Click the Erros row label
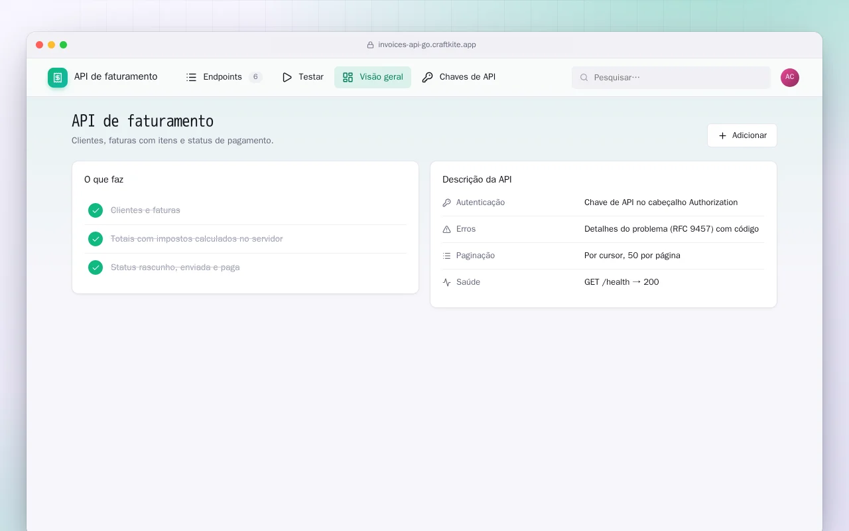This screenshot has width=849, height=531. point(466,229)
